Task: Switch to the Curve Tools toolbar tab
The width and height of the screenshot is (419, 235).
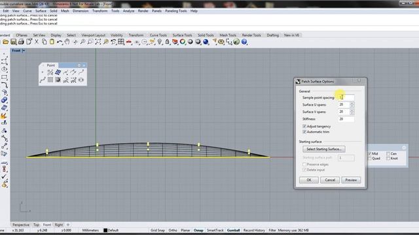Action: (x=158, y=35)
